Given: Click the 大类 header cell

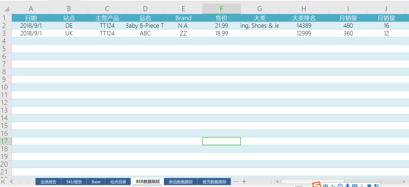Looking at the screenshot, I should pos(259,18).
